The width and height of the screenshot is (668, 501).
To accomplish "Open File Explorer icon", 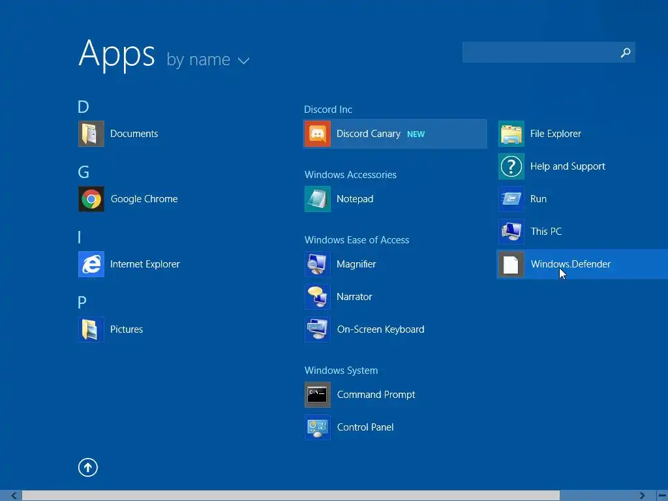I will [x=511, y=134].
